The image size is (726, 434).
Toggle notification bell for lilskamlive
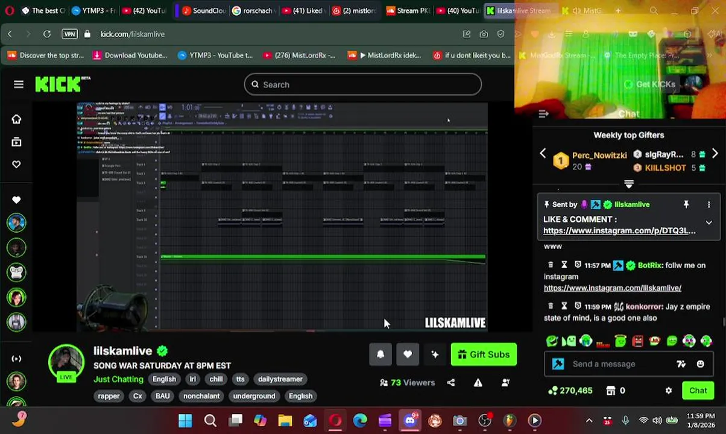pyautogui.click(x=380, y=354)
